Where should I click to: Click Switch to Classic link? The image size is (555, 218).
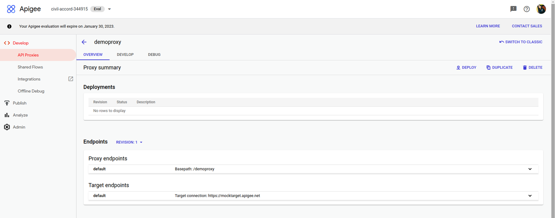click(x=521, y=42)
